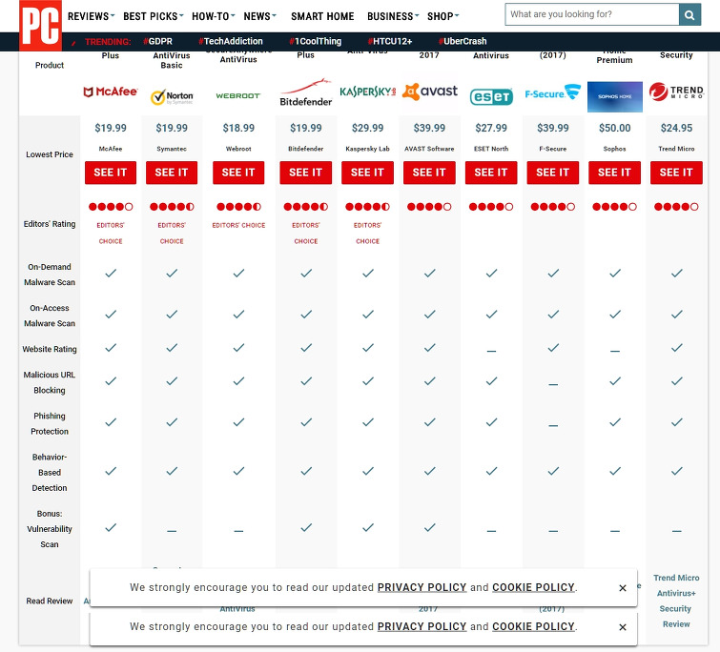720x652 pixels.
Task: Open the McAfee logo
Action: tap(111, 92)
